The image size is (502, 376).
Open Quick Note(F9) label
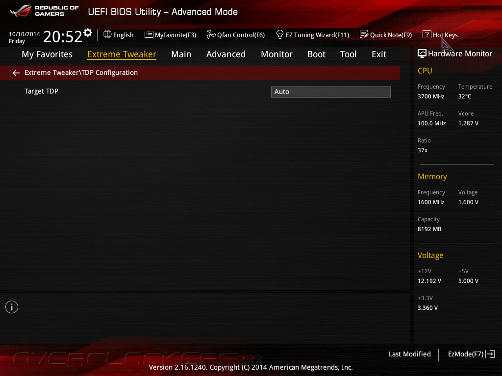point(391,35)
